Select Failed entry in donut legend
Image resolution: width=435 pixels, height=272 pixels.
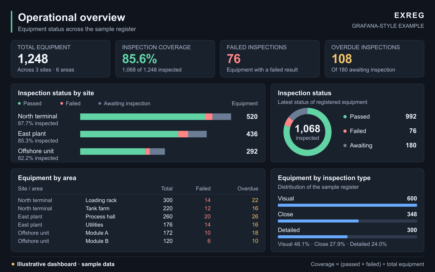click(x=380, y=131)
